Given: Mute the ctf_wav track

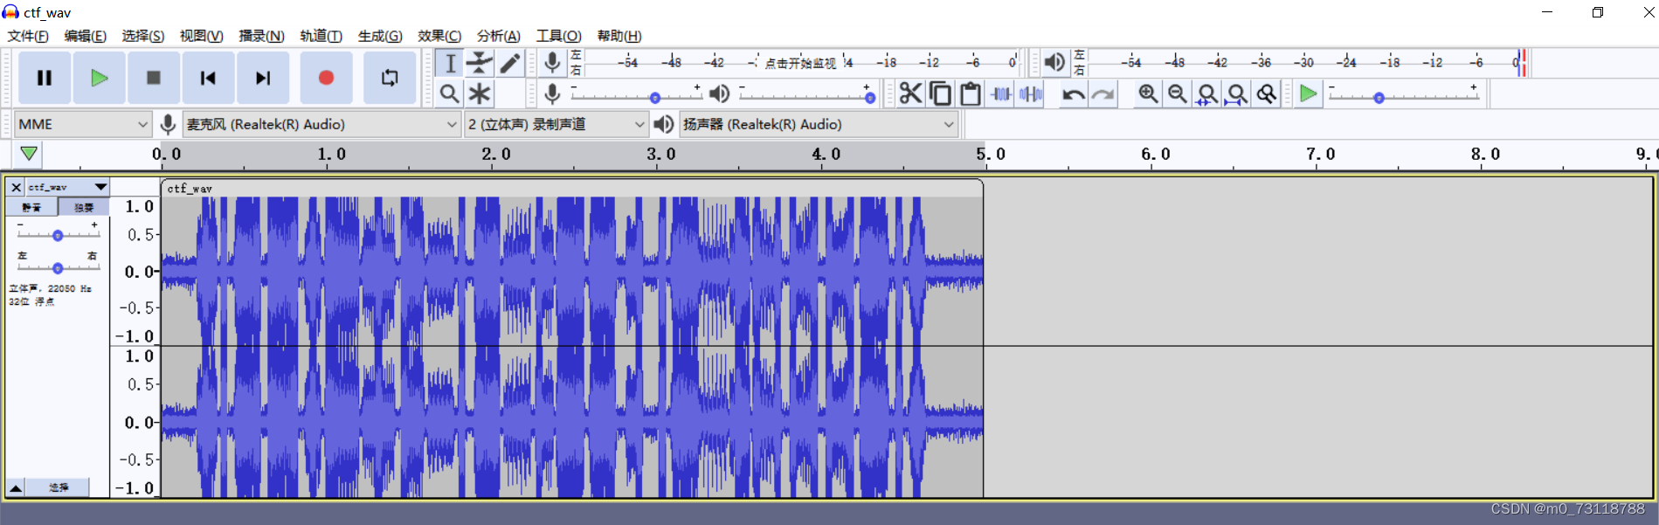Looking at the screenshot, I should click(x=31, y=207).
